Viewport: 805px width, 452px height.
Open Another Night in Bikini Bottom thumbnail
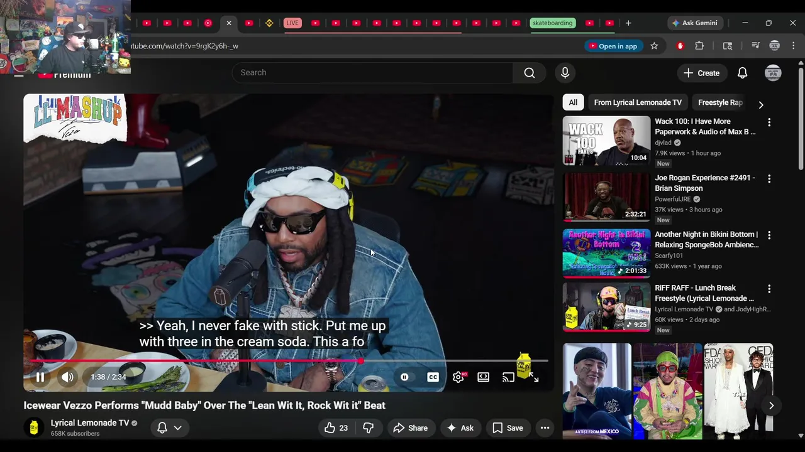coord(606,253)
